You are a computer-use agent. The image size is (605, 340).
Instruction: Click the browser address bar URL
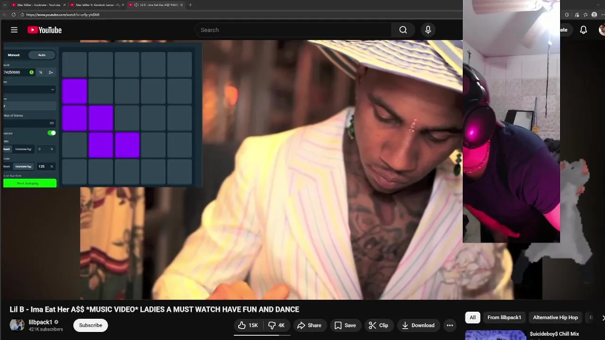(63, 15)
